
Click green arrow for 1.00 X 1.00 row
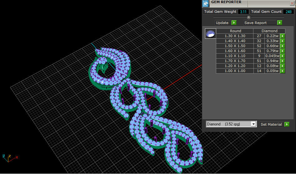tap(282, 71)
